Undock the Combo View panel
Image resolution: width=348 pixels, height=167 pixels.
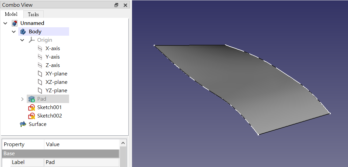(x=116, y=5)
